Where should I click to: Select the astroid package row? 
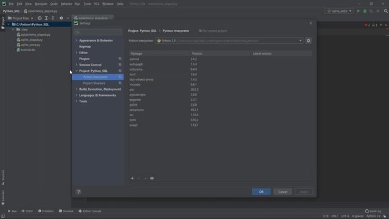click(220, 60)
